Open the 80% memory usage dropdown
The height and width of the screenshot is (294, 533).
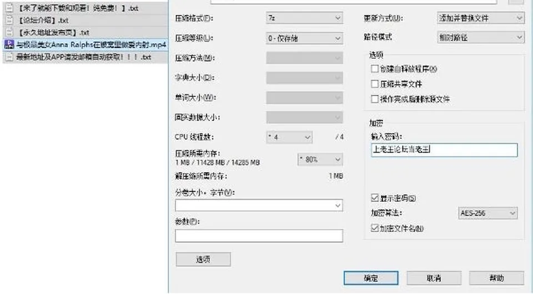point(320,159)
